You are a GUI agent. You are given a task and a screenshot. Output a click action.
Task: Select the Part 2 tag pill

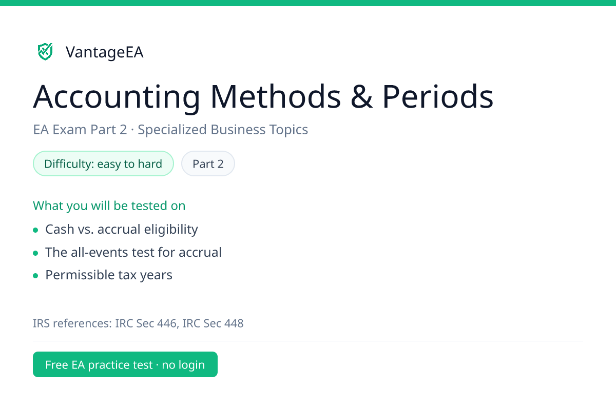coord(208,164)
